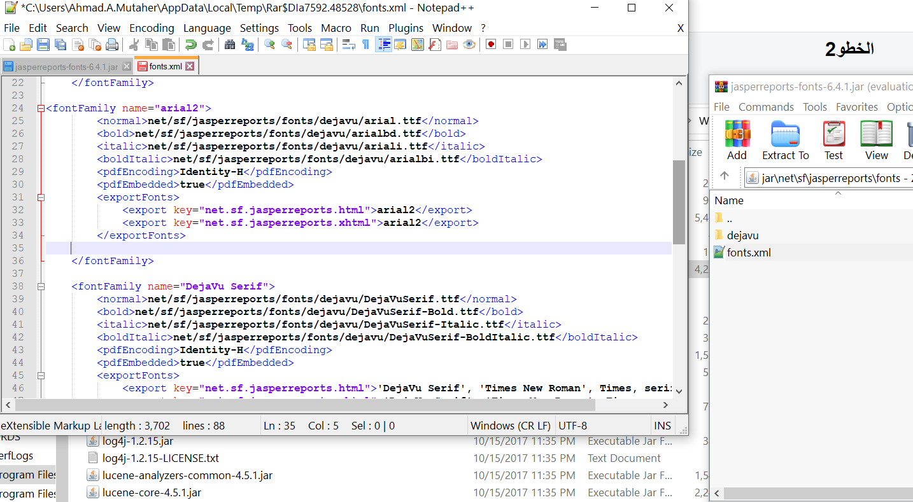This screenshot has width=913, height=502.
Task: Close the fonts.xml tab
Action: 190,66
